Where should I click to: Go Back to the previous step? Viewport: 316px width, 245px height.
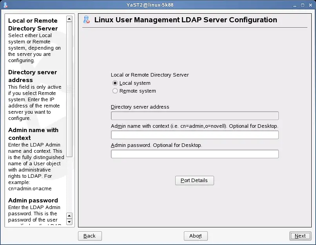[90, 236]
